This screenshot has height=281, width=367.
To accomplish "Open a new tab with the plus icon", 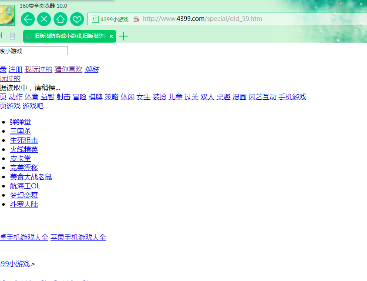I will click(x=124, y=37).
